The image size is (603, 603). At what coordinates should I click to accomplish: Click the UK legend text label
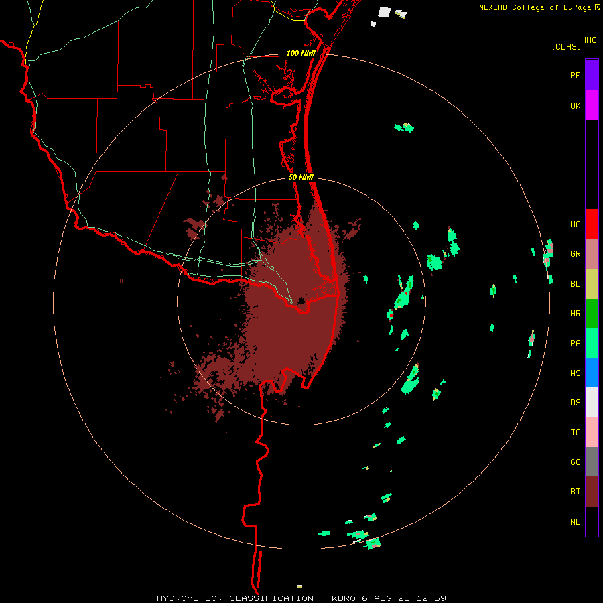click(575, 106)
